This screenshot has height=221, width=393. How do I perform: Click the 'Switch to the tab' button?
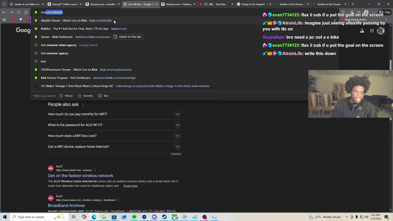click(x=127, y=37)
